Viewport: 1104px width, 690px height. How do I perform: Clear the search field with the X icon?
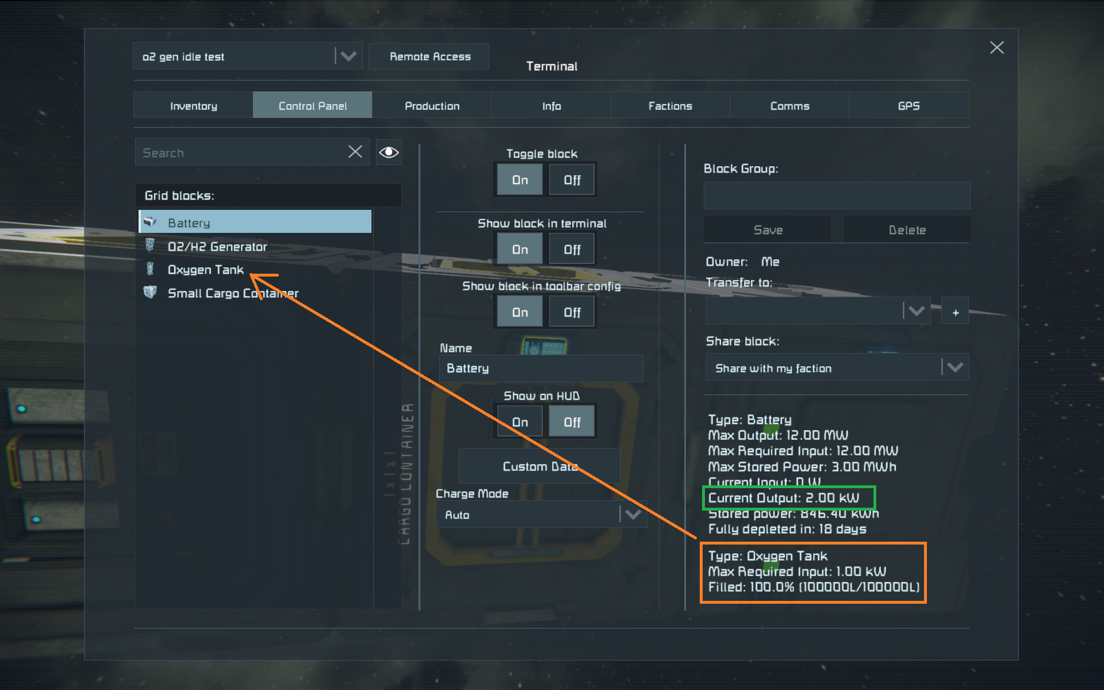click(x=355, y=152)
